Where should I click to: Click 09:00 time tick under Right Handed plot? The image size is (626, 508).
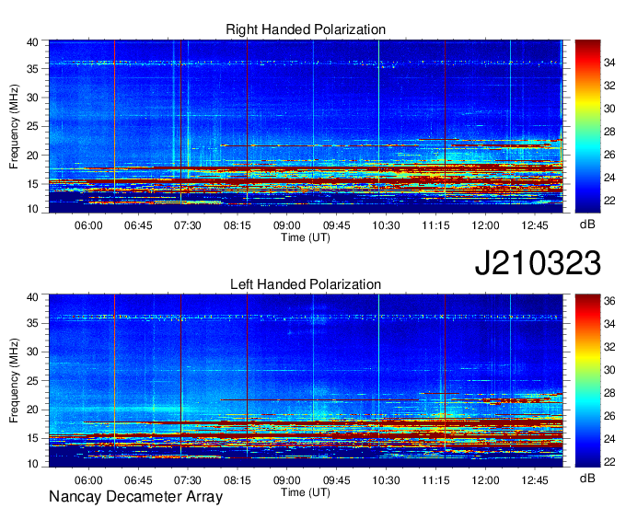287,225
